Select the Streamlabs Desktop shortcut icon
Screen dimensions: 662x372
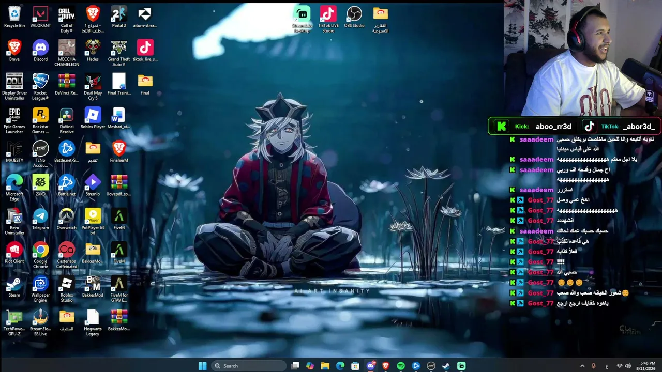(x=302, y=20)
